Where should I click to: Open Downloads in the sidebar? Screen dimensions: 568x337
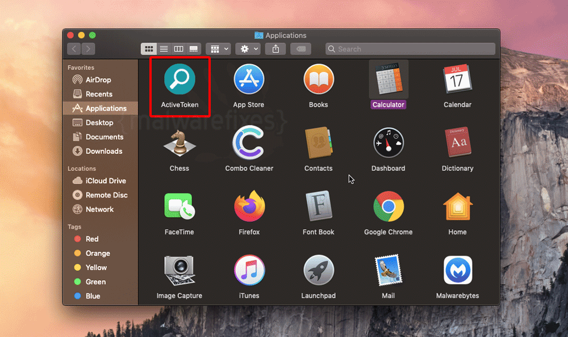(101, 151)
